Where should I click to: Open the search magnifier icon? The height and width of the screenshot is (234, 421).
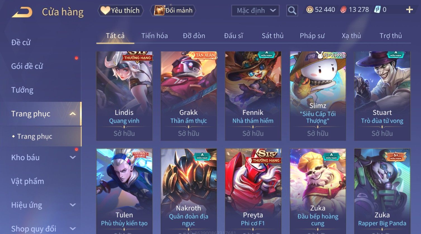tap(292, 11)
